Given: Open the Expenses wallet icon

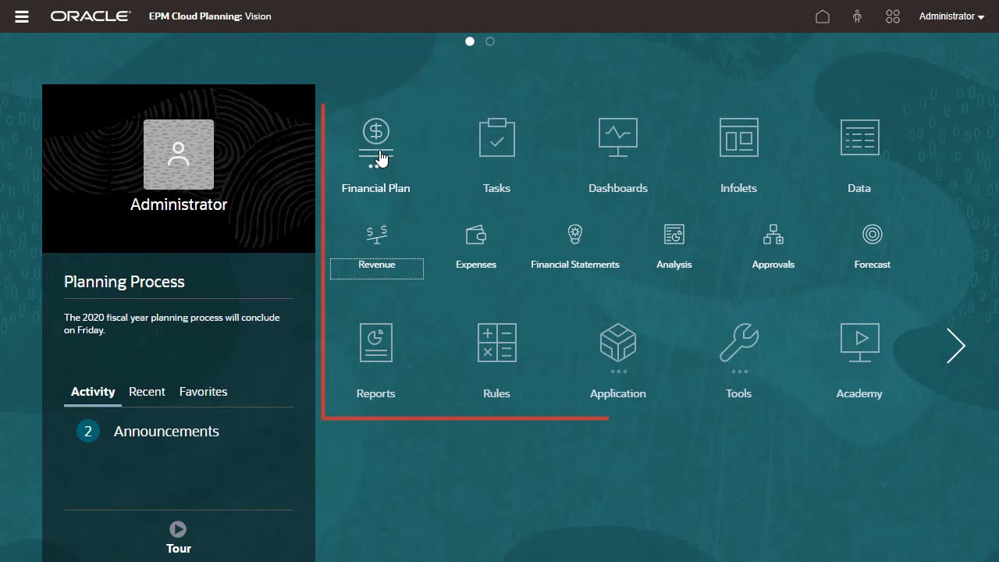Looking at the screenshot, I should (476, 233).
